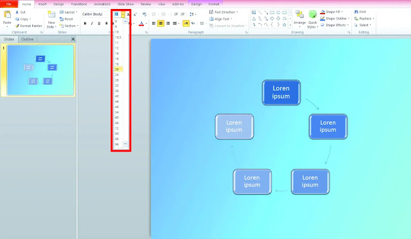Expand the shapes gallery more arrow
This screenshot has height=239, width=411.
click(x=290, y=25)
